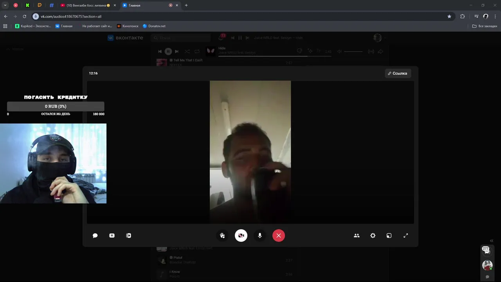Open the Chrome three-dot menu
501x282 pixels.
point(495,16)
